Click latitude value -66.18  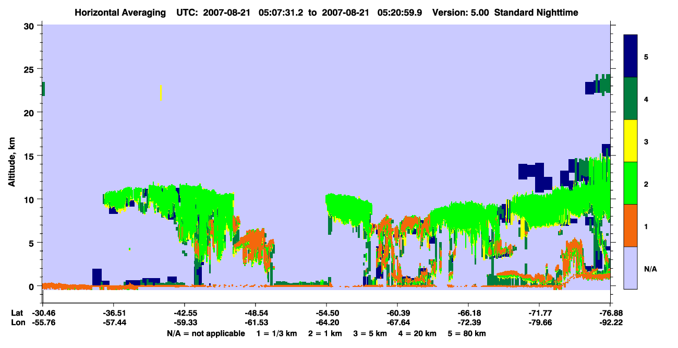(468, 313)
